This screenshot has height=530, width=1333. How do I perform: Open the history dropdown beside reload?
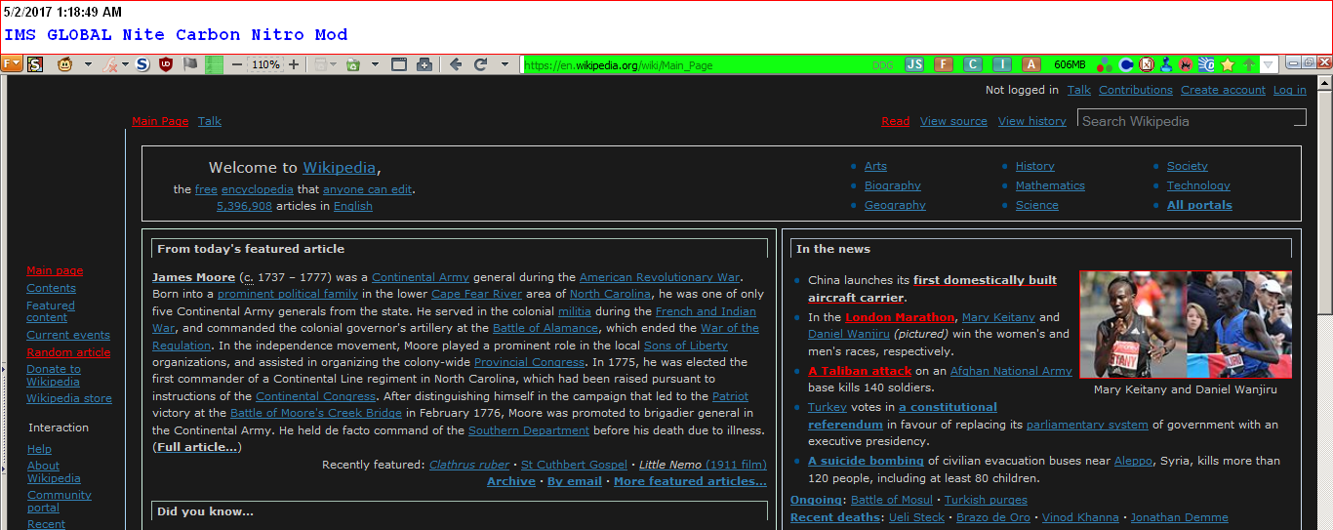click(505, 64)
